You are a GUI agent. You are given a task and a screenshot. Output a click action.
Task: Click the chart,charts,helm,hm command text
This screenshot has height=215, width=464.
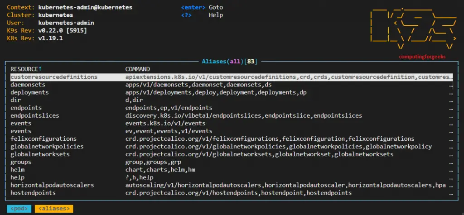coord(160,170)
